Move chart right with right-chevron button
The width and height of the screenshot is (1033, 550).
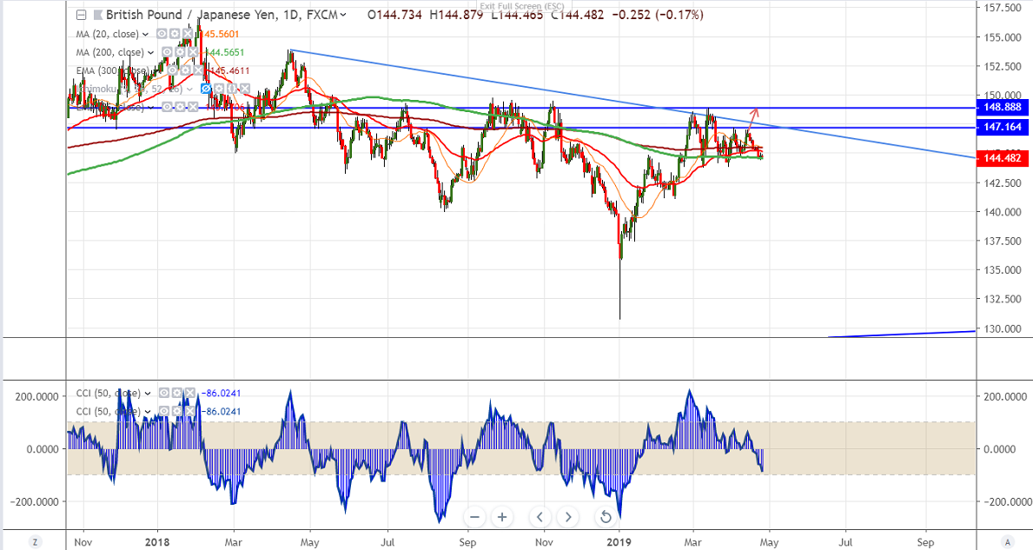[x=568, y=517]
